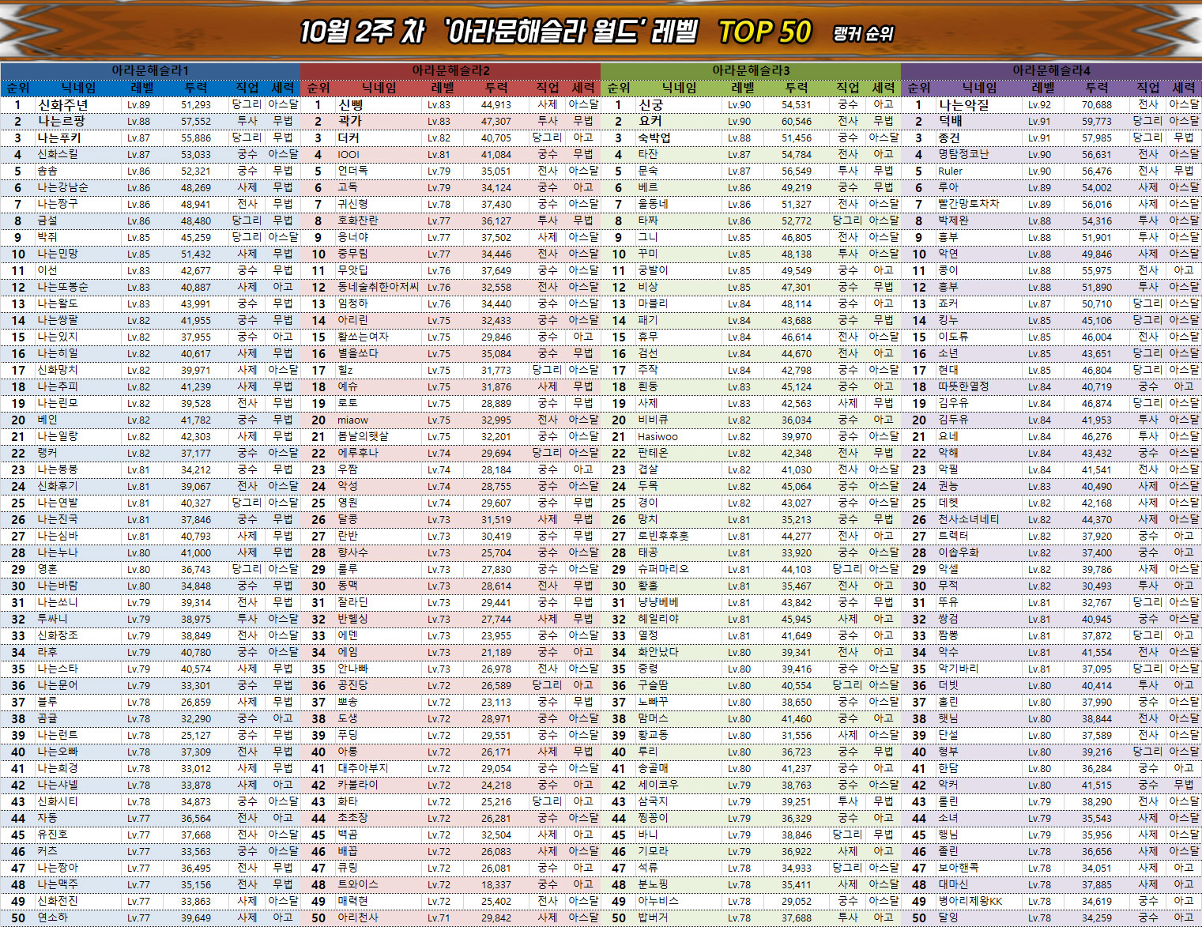Click the miaow nickname entry
This screenshot has width=1202, height=927.
pos(352,420)
